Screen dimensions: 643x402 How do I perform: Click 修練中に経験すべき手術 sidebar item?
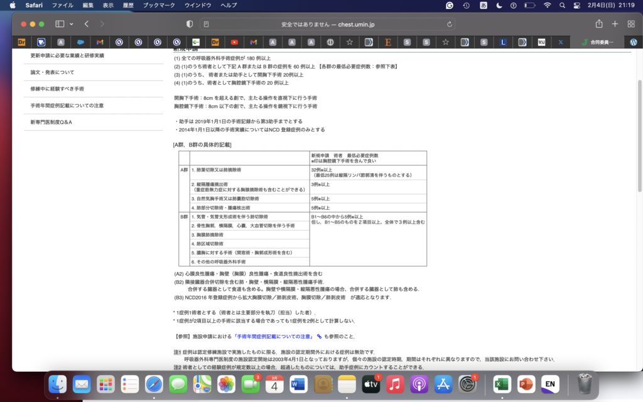(x=58, y=89)
